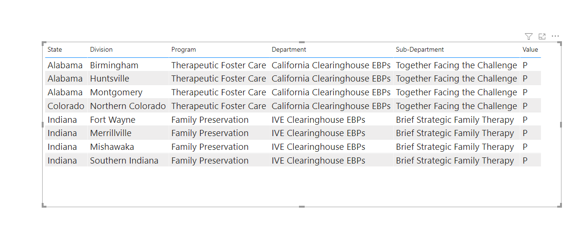The height and width of the screenshot is (247, 570).
Task: Click the Focus mode icon
Action: tap(542, 37)
